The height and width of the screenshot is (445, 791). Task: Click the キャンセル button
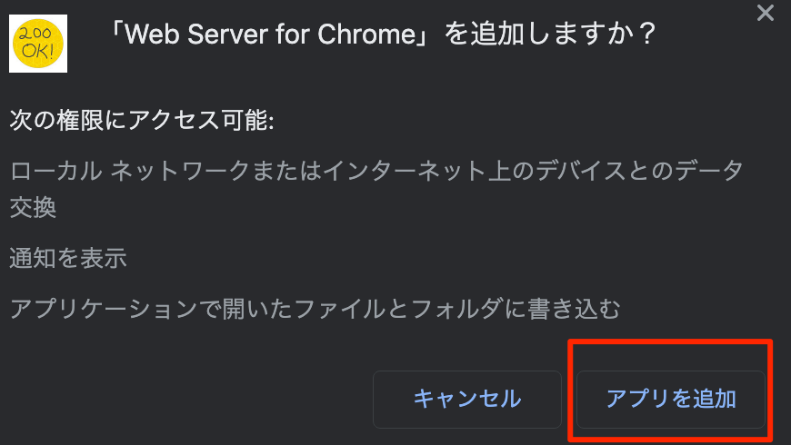[x=467, y=400]
